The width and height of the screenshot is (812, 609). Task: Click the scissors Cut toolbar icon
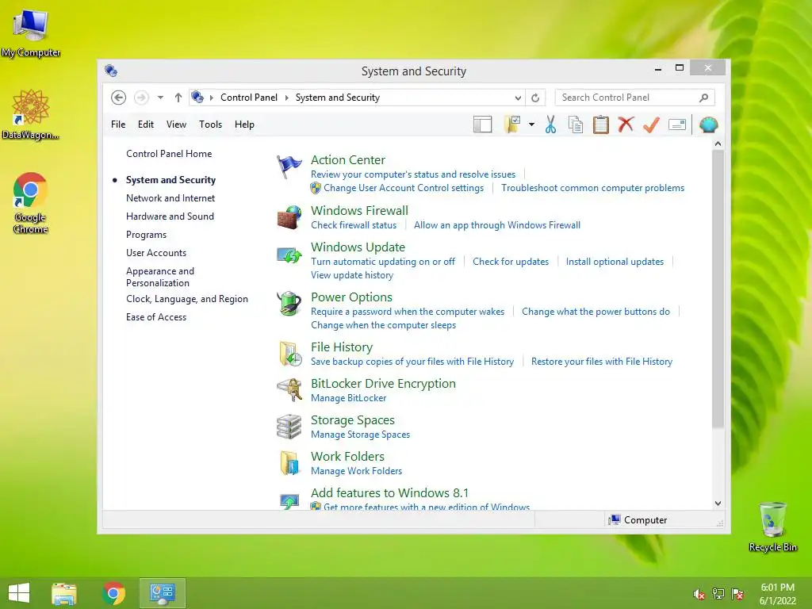[550, 124]
